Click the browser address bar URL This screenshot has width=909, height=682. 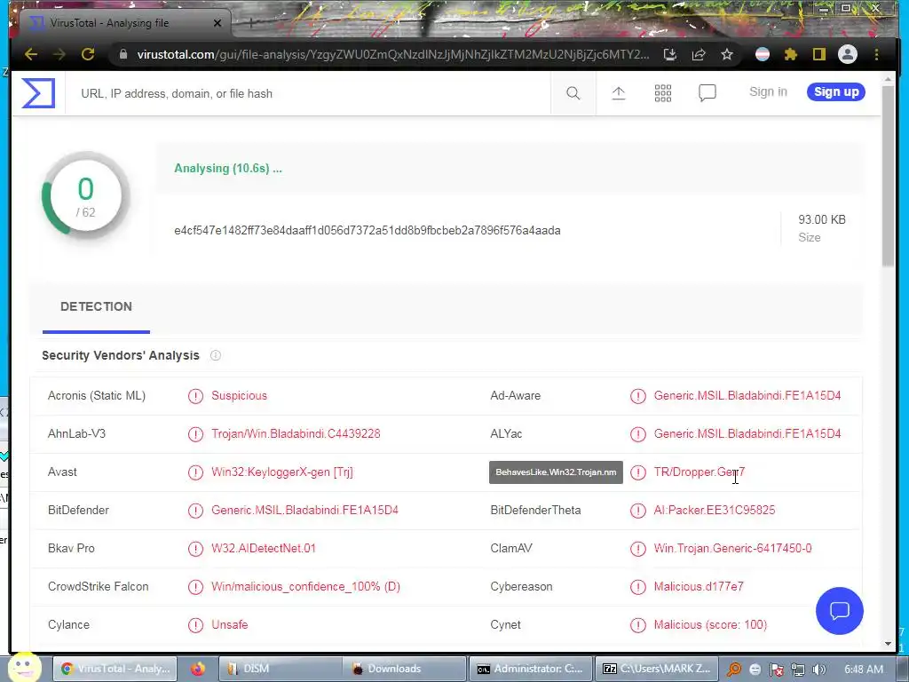tap(393, 54)
